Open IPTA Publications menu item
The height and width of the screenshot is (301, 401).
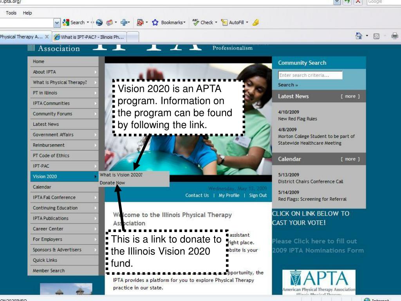pos(65,218)
